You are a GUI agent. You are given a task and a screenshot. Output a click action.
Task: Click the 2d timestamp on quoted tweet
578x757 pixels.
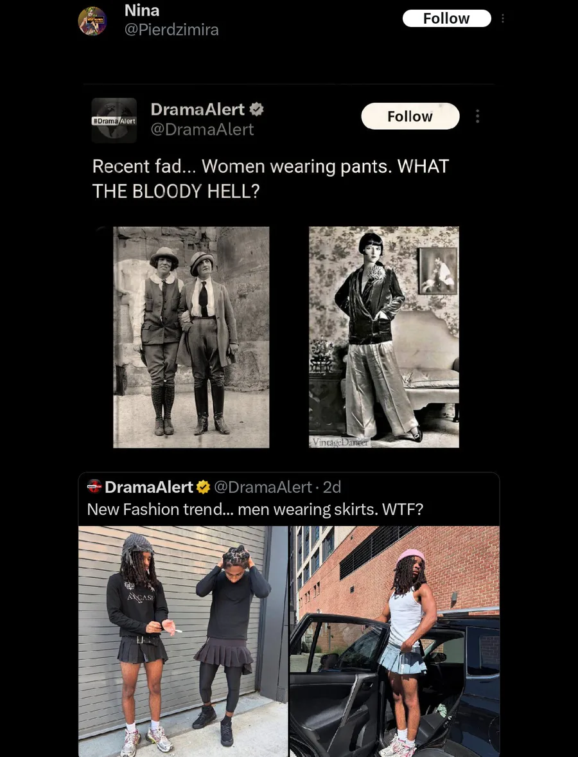tap(332, 487)
